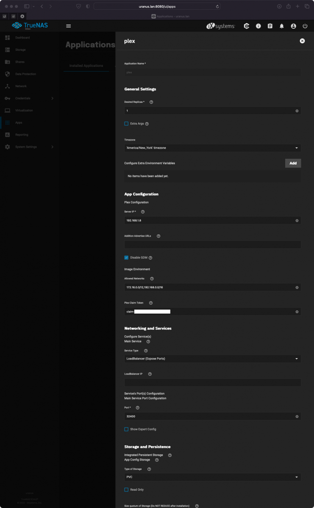Show help for Type of Storage
The width and height of the screenshot is (314, 508).
click(149, 469)
